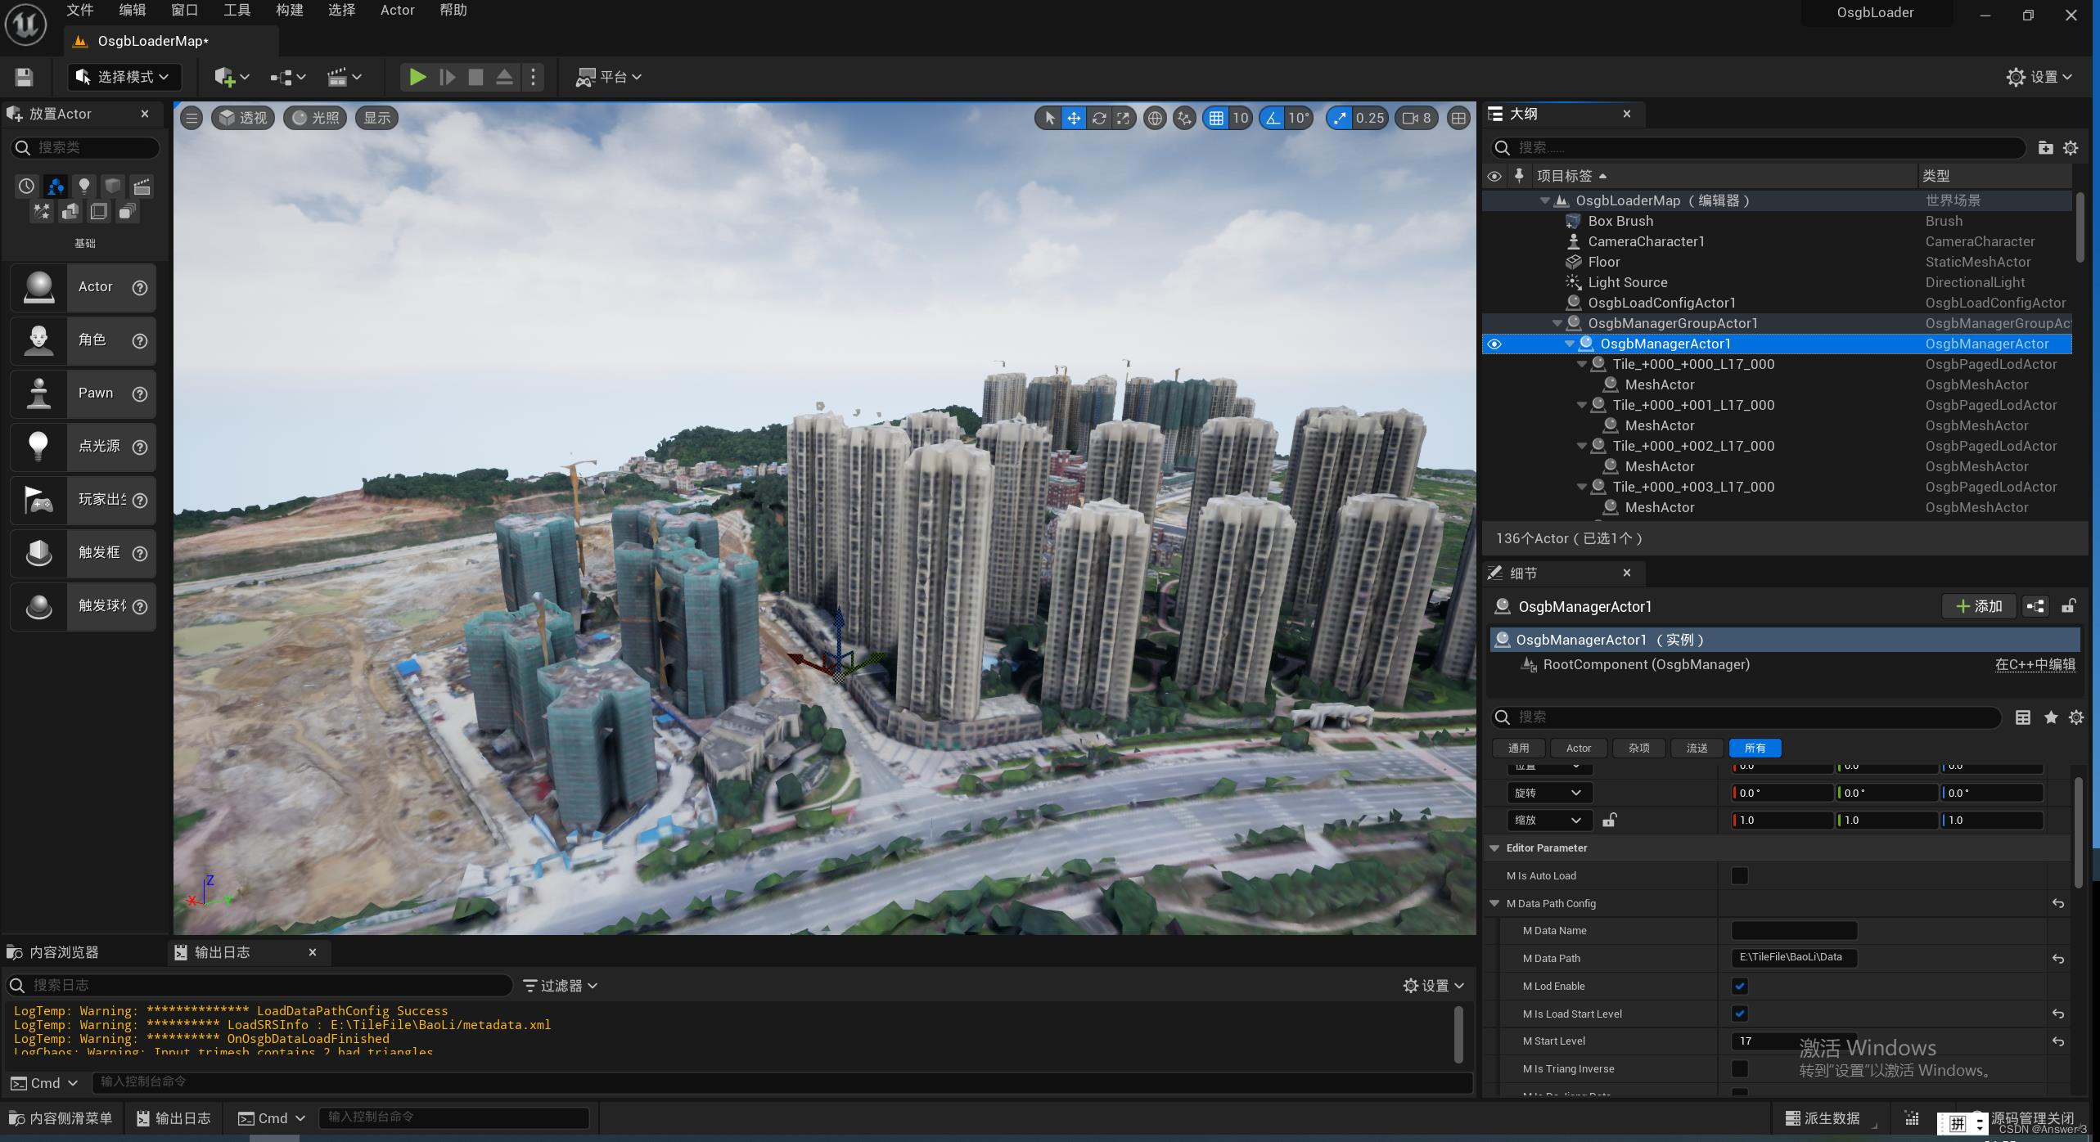The width and height of the screenshot is (2100, 1142).
Task: Toggle rotation angle snapping icon
Action: (1273, 118)
